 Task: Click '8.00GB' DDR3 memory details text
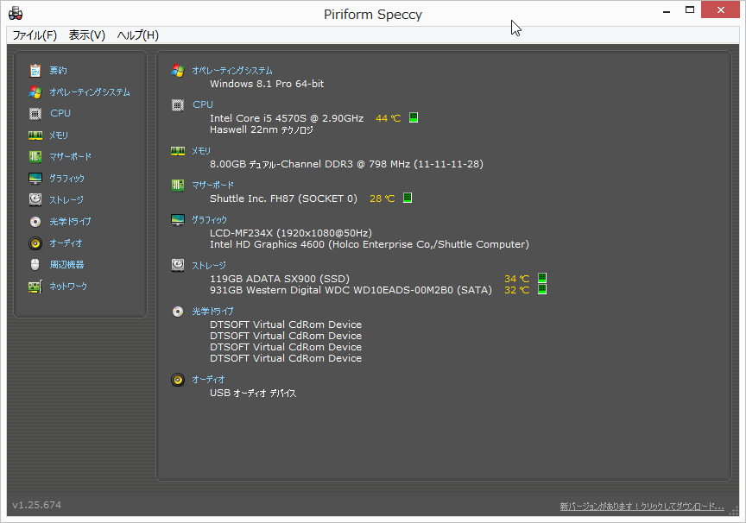pos(346,164)
